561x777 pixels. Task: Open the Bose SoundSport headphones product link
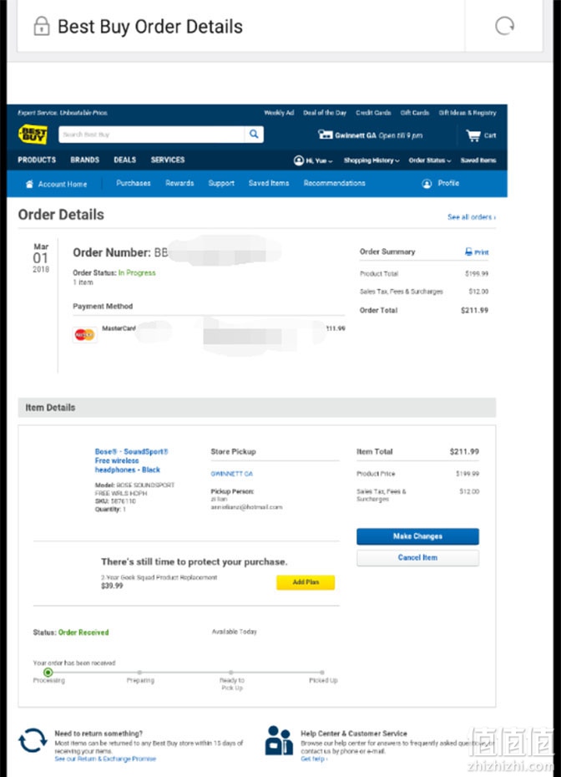[131, 460]
